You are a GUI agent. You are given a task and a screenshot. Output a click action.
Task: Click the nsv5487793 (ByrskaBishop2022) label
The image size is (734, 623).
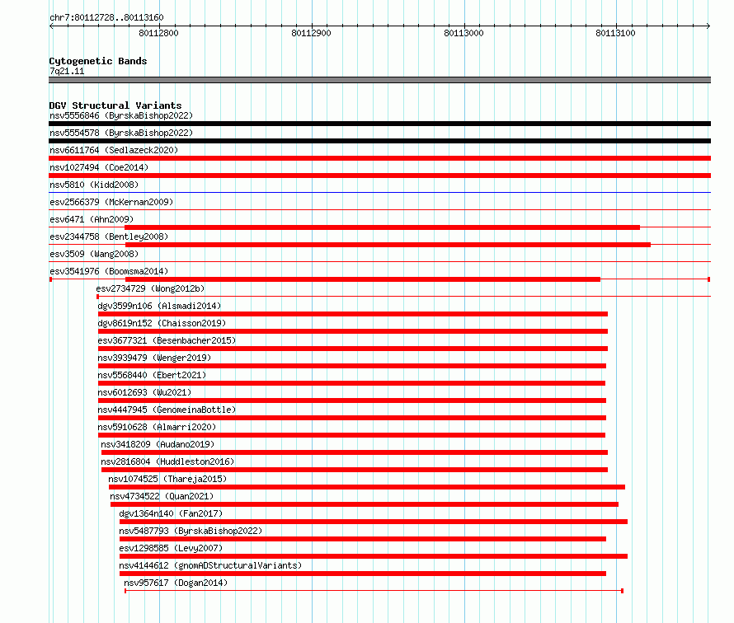(191, 531)
